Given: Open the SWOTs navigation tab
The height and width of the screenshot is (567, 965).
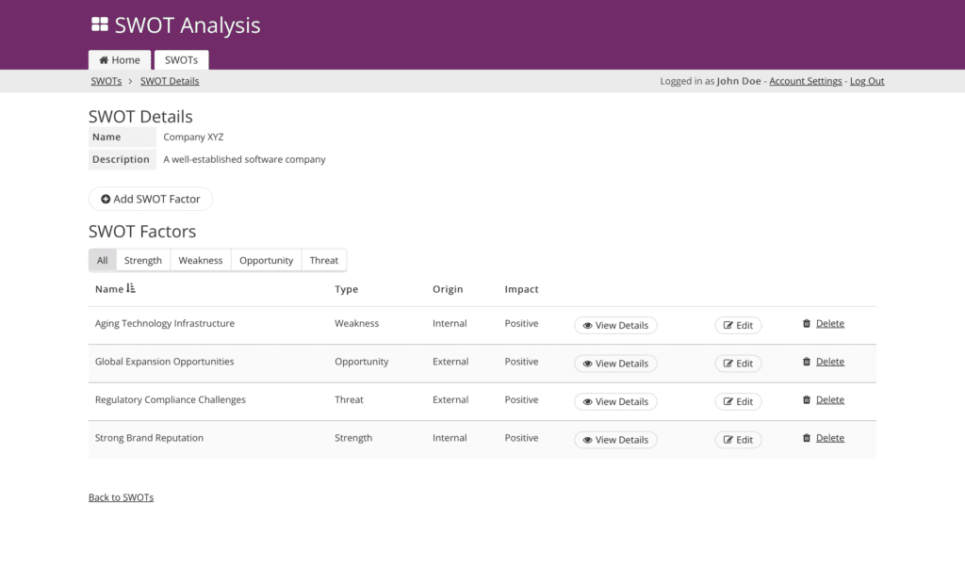Looking at the screenshot, I should [181, 60].
